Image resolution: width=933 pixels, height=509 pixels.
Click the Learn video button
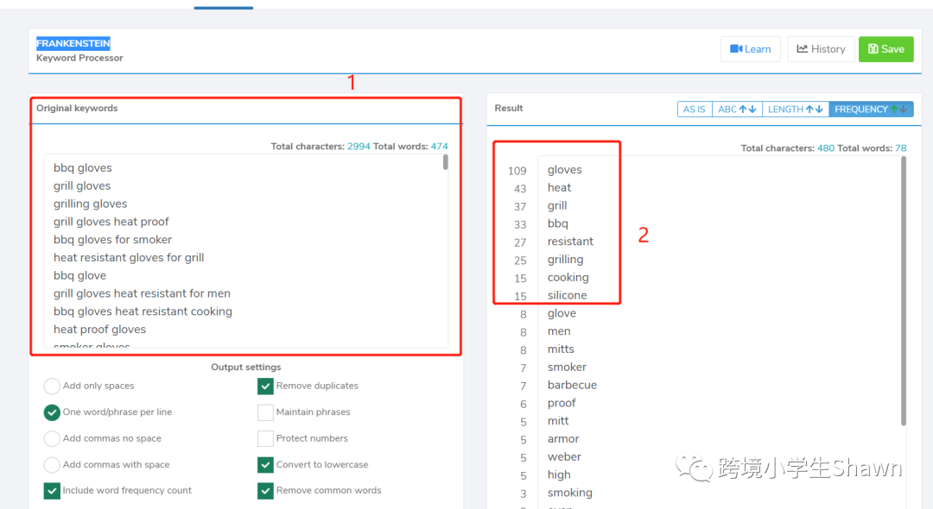(x=751, y=49)
